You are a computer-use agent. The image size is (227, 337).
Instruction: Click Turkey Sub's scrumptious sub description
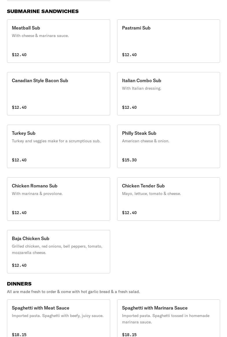56,141
